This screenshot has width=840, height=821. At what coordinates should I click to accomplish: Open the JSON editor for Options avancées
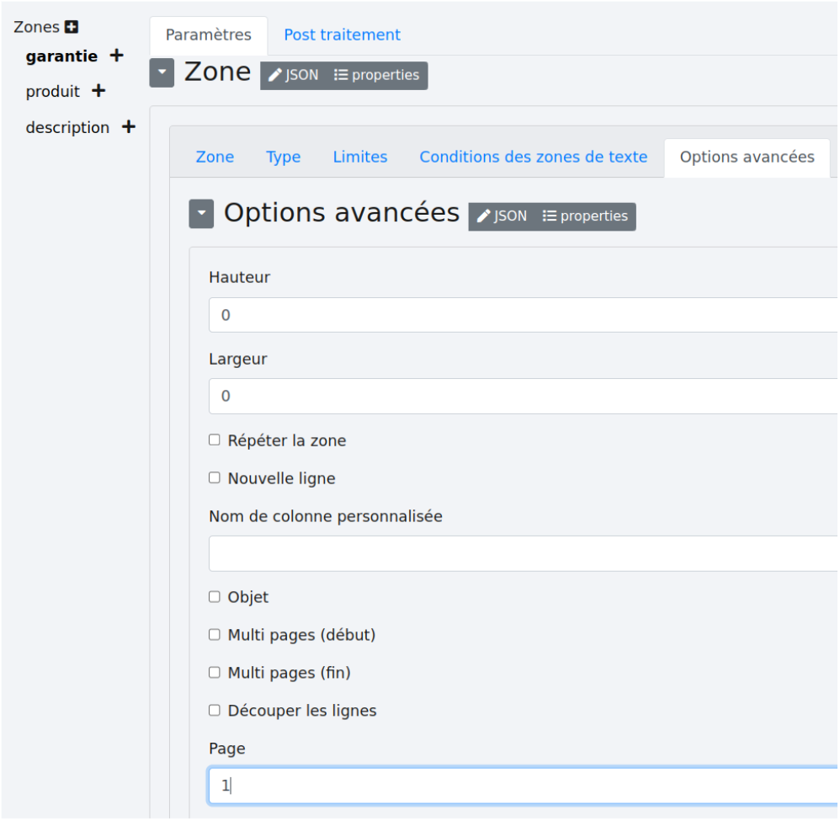(502, 216)
